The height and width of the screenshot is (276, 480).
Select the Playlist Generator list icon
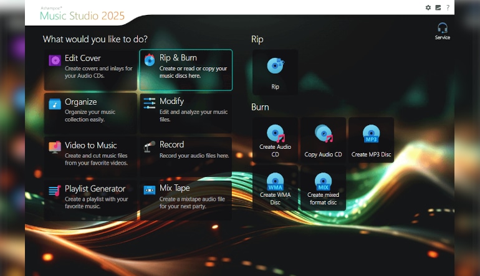click(x=55, y=191)
